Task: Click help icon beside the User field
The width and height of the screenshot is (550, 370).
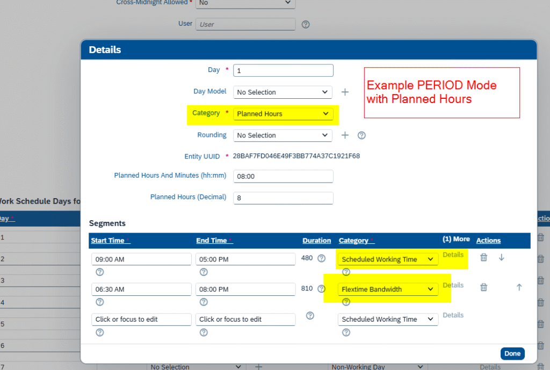Action: [306, 25]
